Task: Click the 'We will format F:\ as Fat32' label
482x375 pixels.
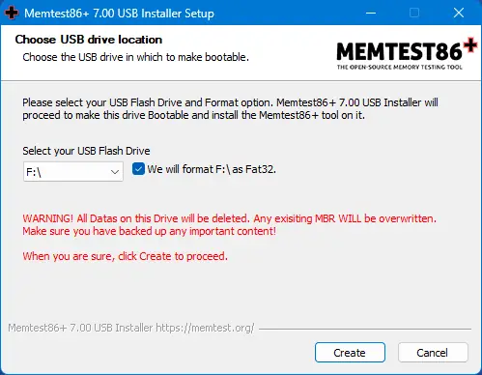Action: 212,169
